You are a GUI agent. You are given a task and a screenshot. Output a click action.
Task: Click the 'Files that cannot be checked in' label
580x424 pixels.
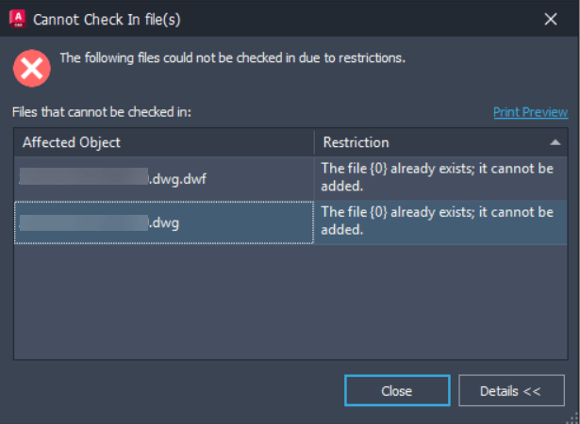coord(102,112)
